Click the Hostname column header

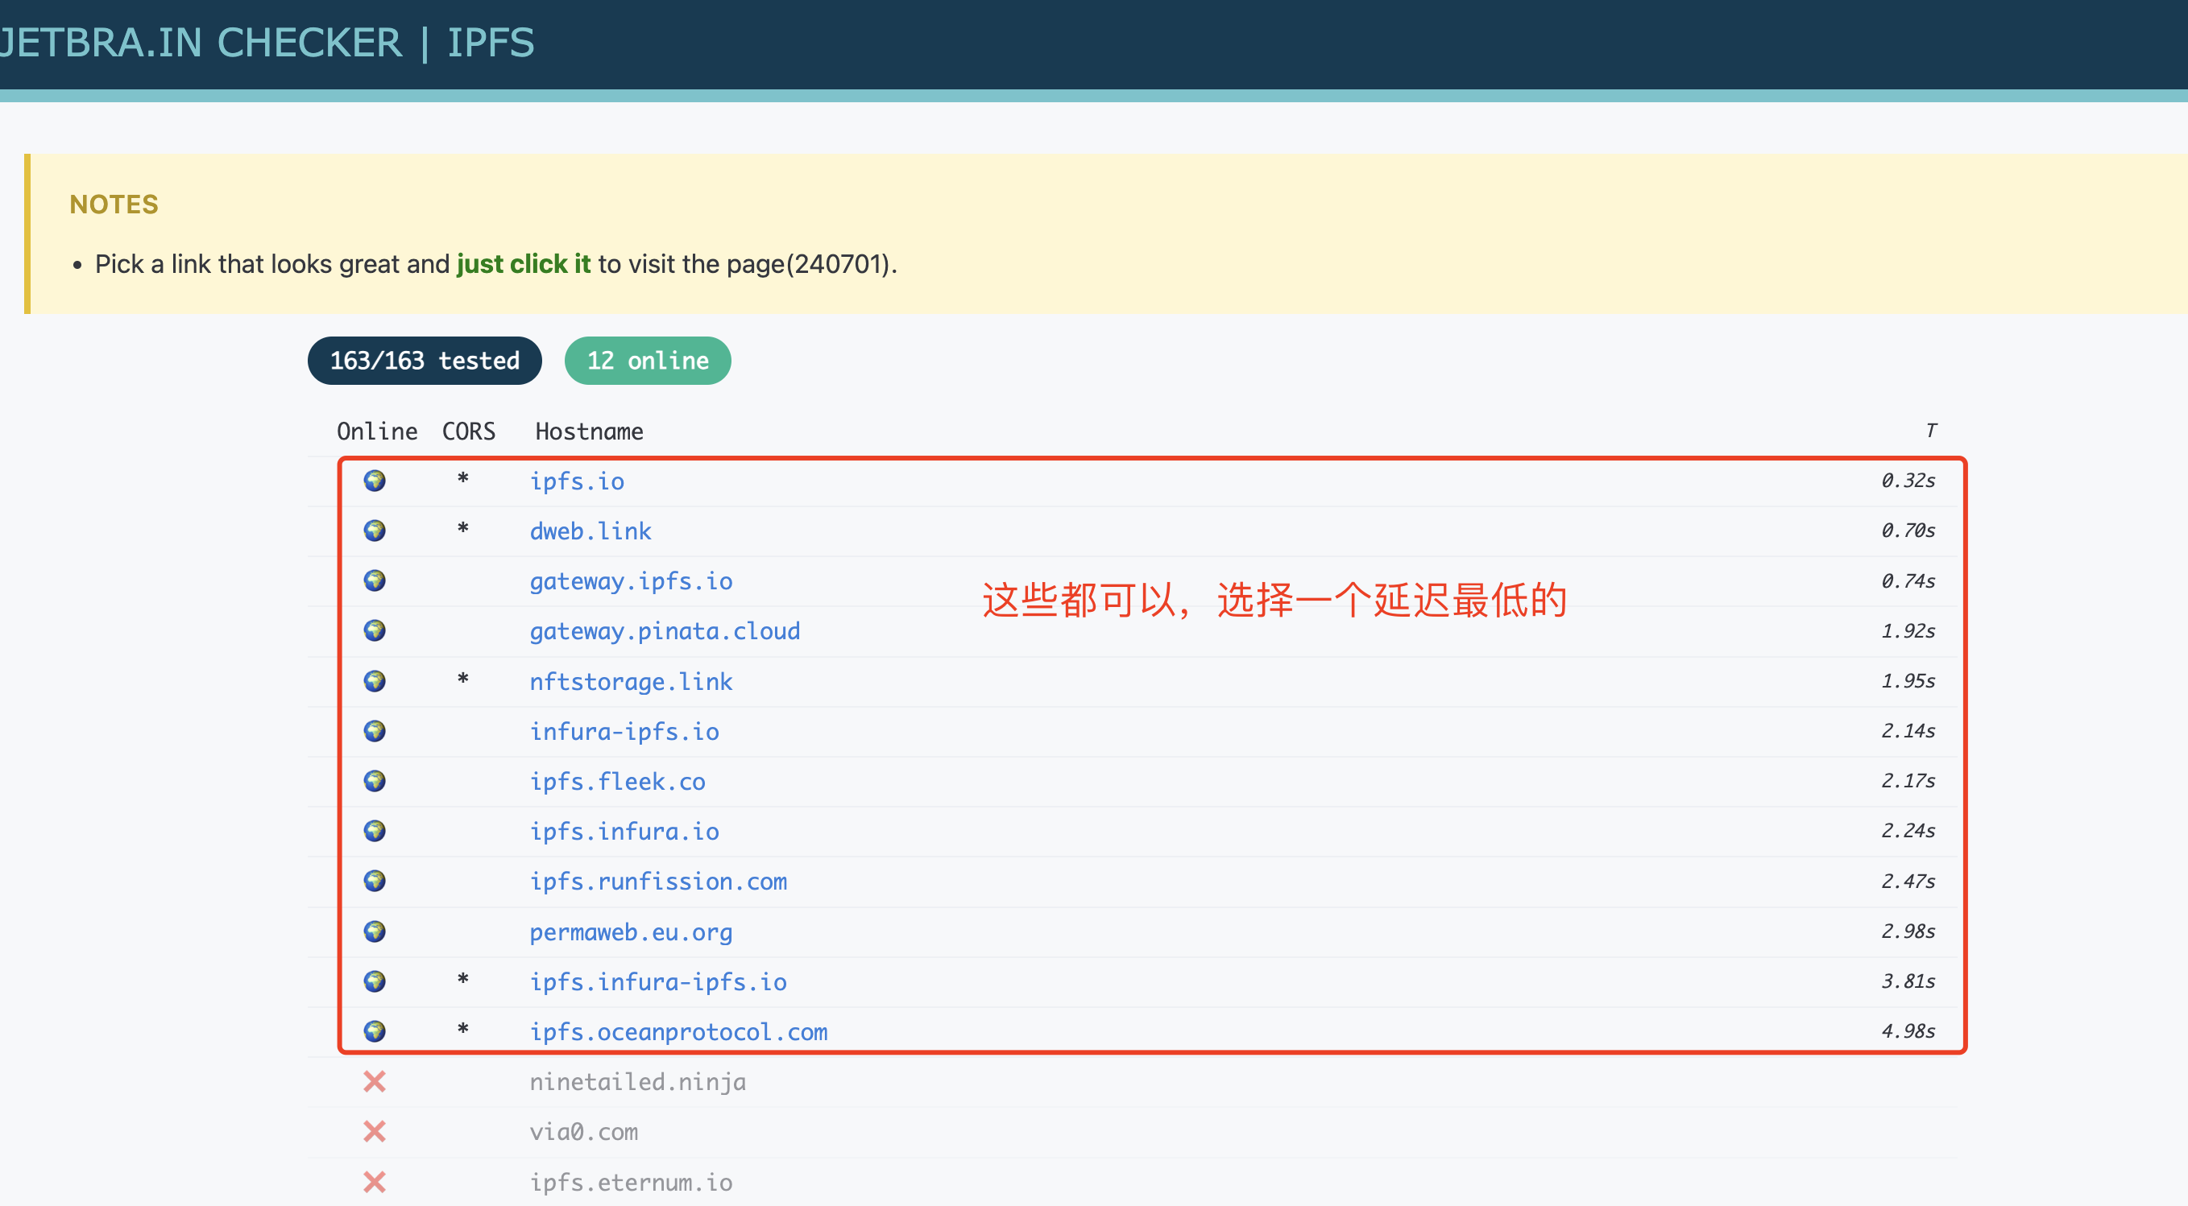(x=590, y=432)
